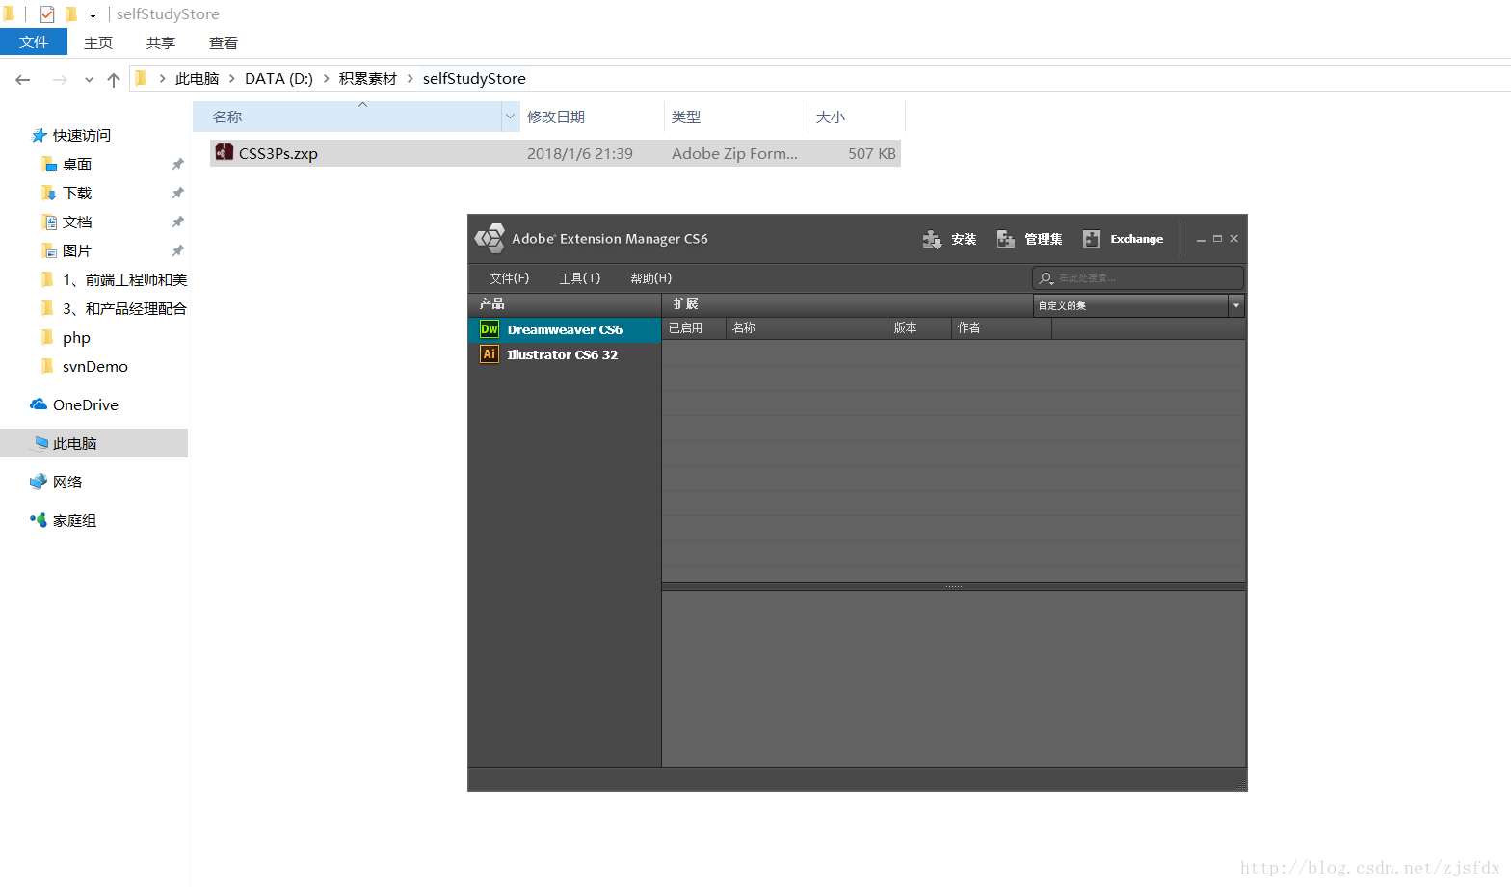Sort extensions by 版本 column
Viewport: 1511px width, 887px height.
919,328
